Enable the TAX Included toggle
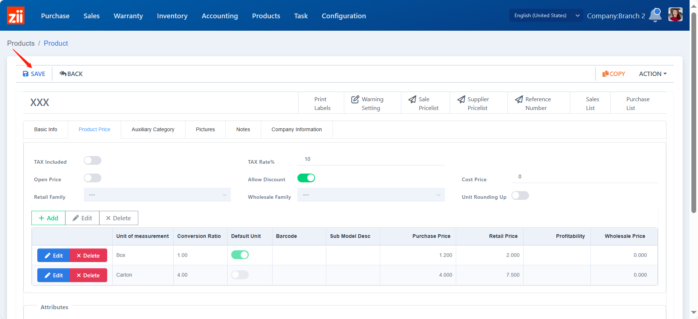698x319 pixels. pos(93,160)
